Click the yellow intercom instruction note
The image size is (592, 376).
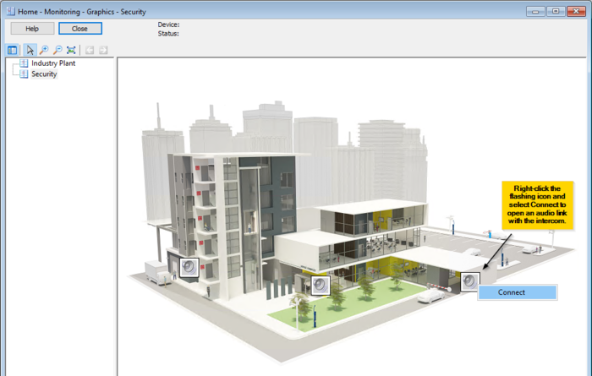coord(538,205)
